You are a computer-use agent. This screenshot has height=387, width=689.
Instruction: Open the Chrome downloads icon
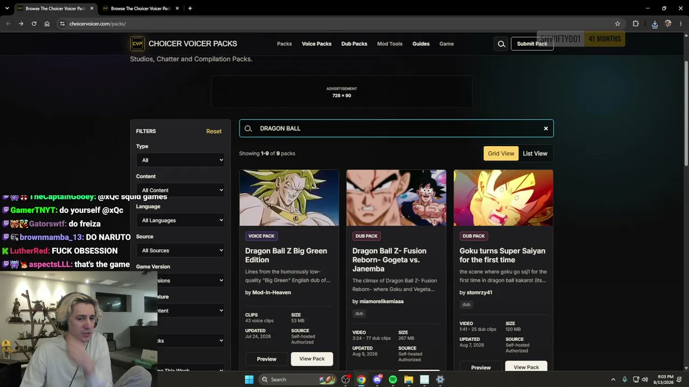(655, 24)
